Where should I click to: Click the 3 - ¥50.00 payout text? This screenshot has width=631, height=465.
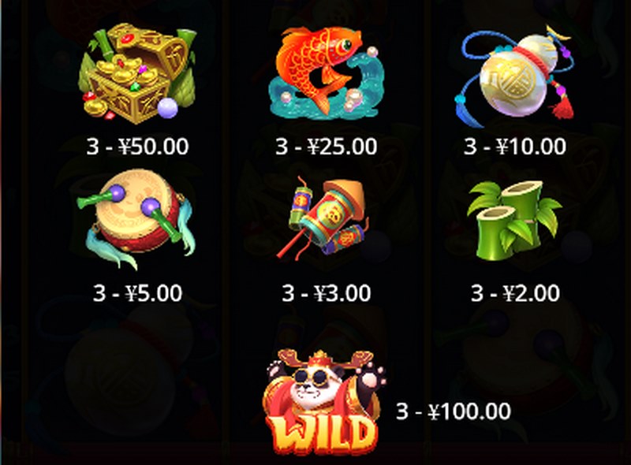(137, 147)
